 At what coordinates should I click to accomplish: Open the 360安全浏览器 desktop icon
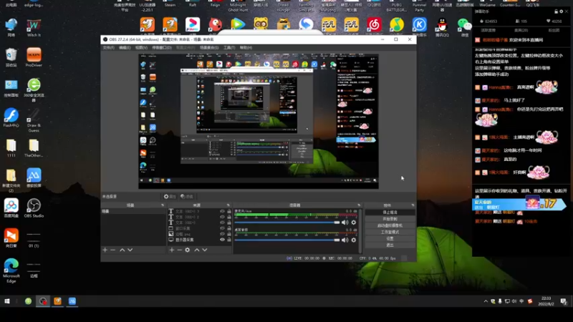pos(34,90)
